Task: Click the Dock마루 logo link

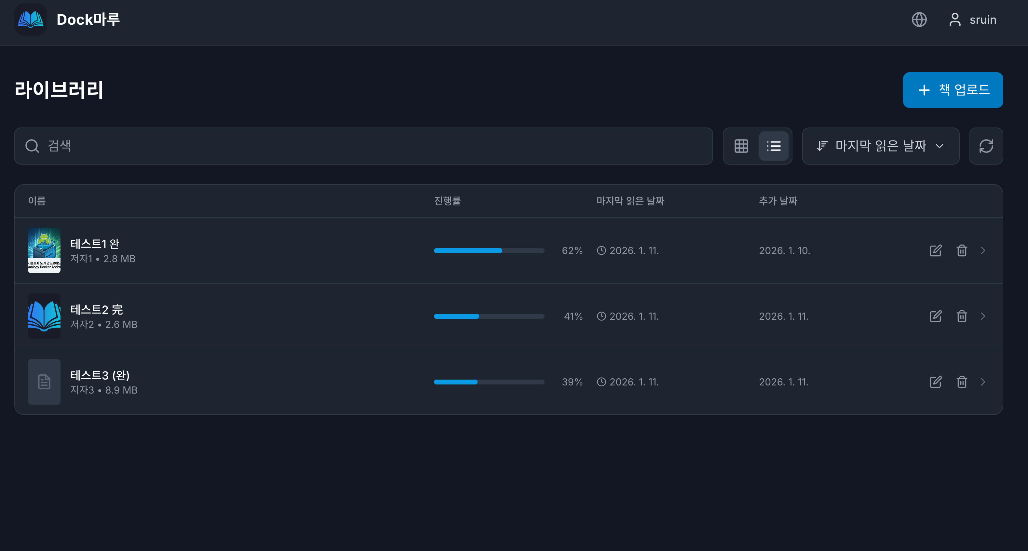Action: click(67, 20)
